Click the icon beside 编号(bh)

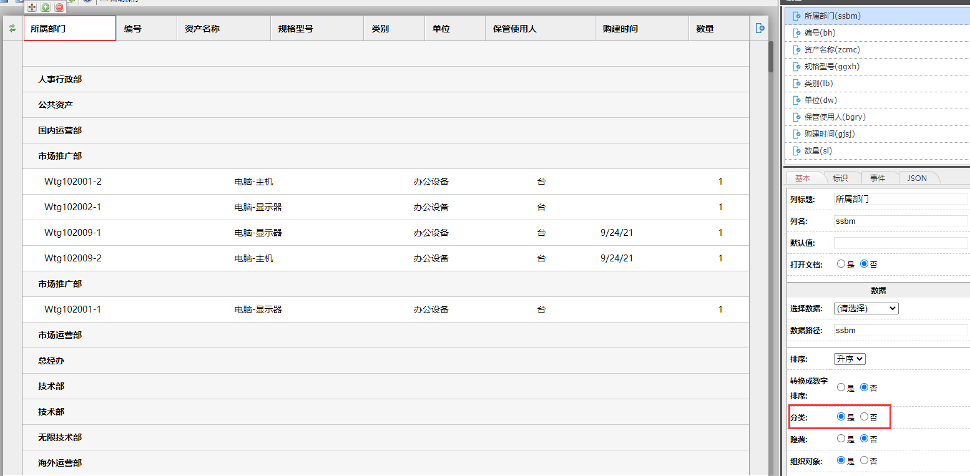click(x=796, y=33)
